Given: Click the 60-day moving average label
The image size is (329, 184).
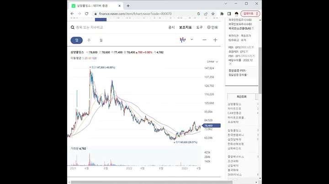Looking at the screenshot, I should tap(90, 58).
